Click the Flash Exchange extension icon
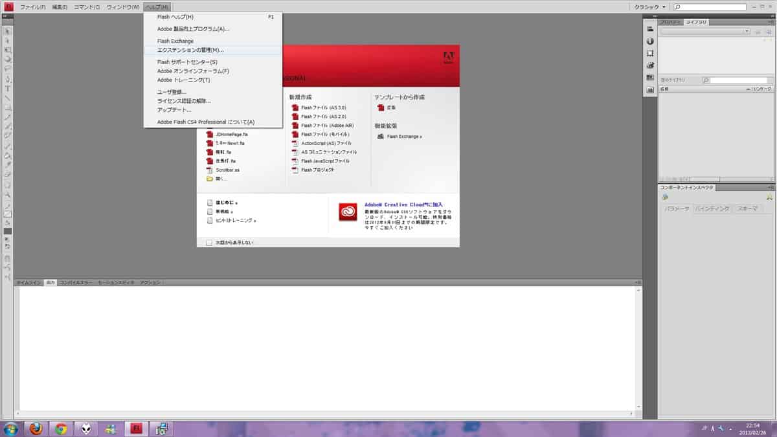This screenshot has height=437, width=777. click(381, 137)
